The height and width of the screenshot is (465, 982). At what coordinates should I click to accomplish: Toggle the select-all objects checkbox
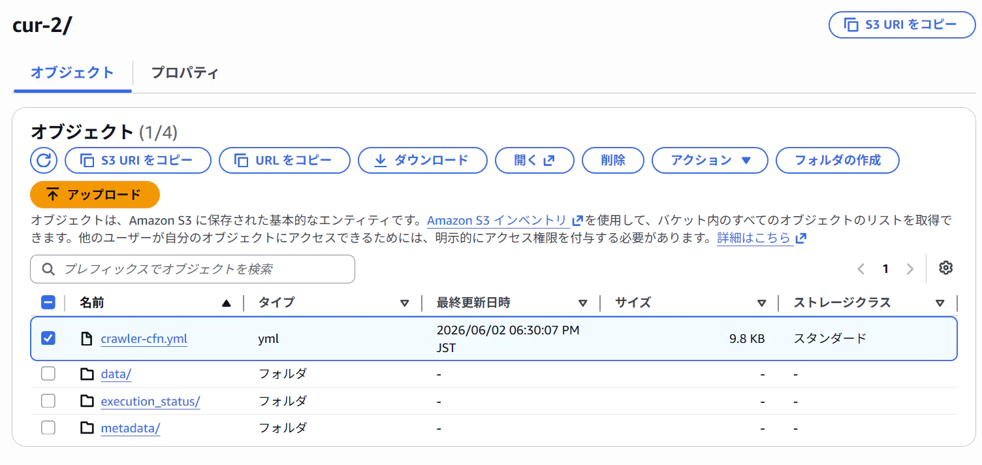click(x=48, y=302)
